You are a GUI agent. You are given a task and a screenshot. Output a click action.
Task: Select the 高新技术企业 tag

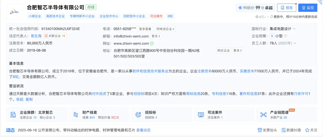[55, 16]
